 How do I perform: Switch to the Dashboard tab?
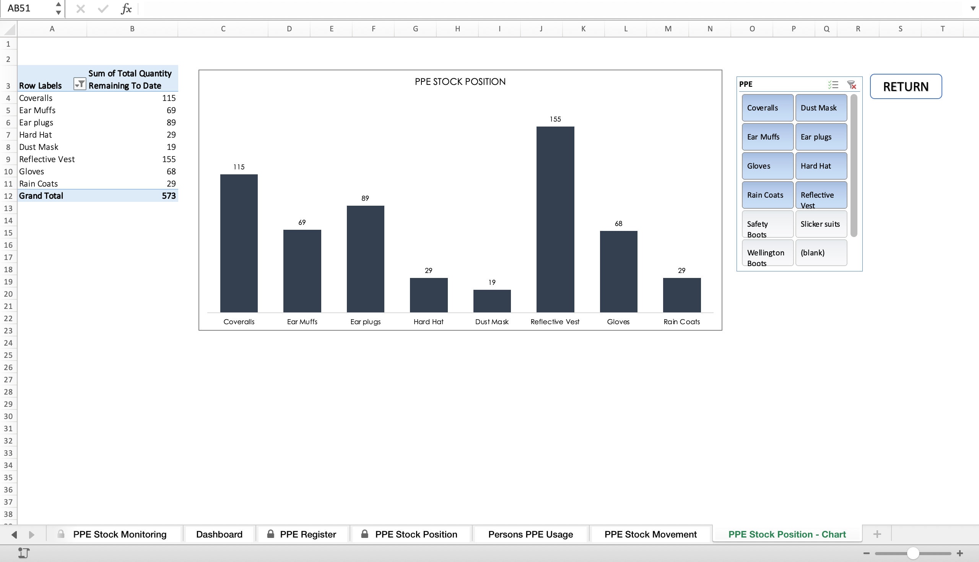point(219,534)
